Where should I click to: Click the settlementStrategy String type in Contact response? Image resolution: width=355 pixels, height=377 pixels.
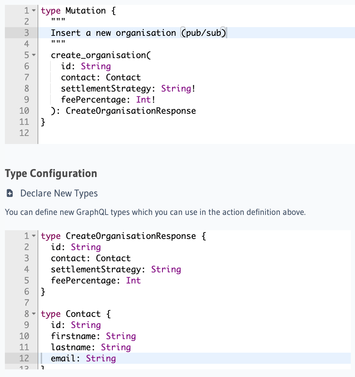point(166,269)
